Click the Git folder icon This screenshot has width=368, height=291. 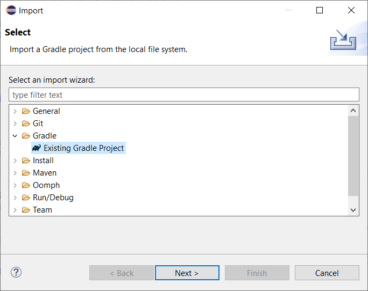tap(26, 123)
